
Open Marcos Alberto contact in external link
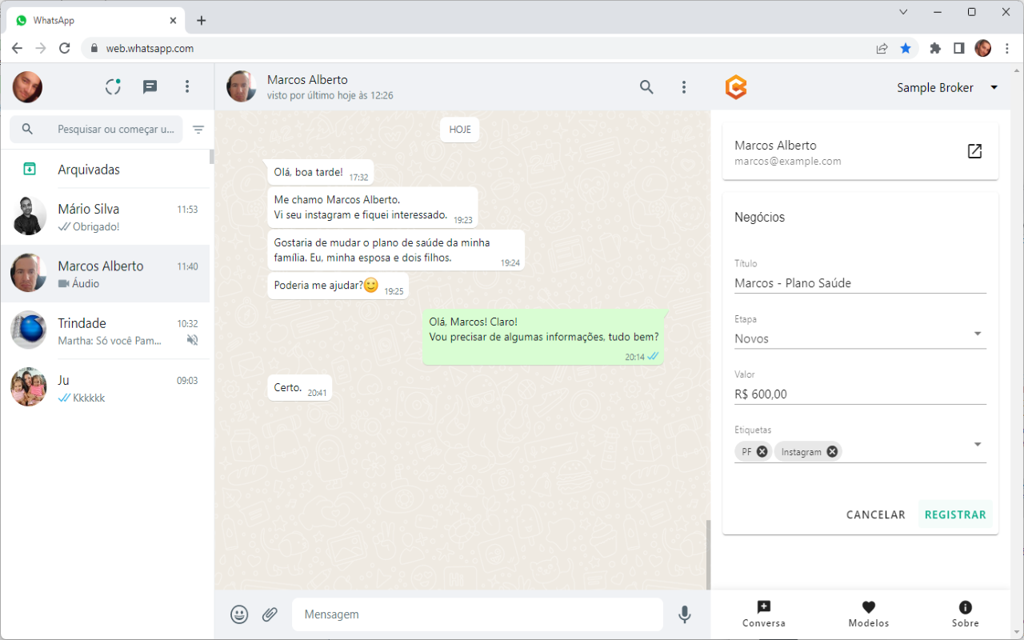click(974, 151)
